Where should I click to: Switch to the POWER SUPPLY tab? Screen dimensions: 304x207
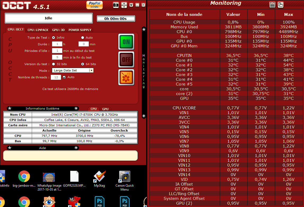point(80,30)
